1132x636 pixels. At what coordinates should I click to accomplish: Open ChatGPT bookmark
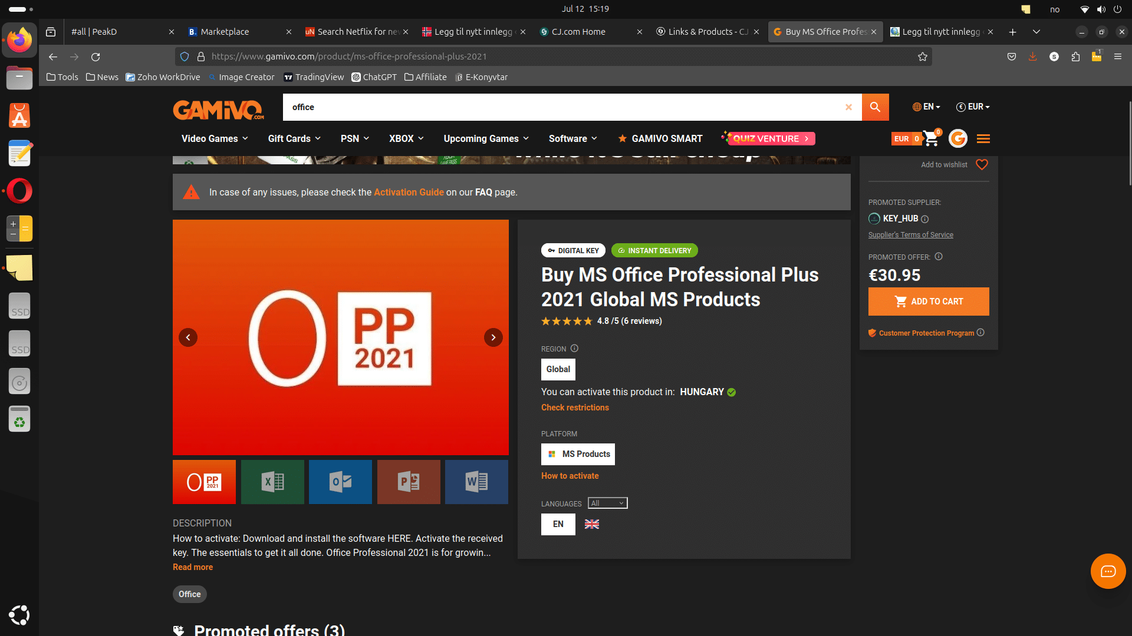pyautogui.click(x=374, y=77)
